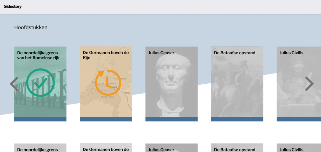Viewport: 321px width, 152px height.
Task: Click blue bar under top De Bataafse opstand card
Action: [x=237, y=119]
